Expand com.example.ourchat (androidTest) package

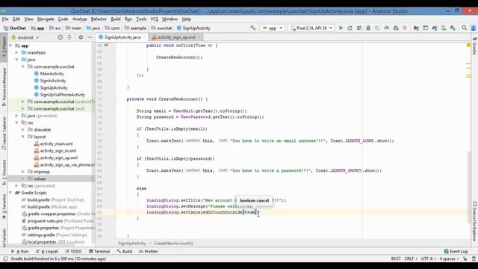(23, 102)
